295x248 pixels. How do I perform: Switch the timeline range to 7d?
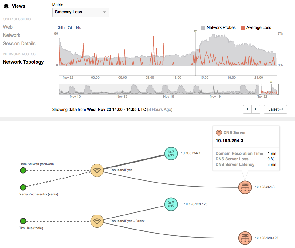click(x=70, y=28)
